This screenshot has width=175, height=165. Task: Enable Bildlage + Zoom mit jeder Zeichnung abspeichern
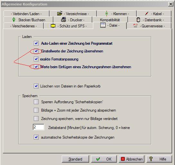(x=36, y=110)
